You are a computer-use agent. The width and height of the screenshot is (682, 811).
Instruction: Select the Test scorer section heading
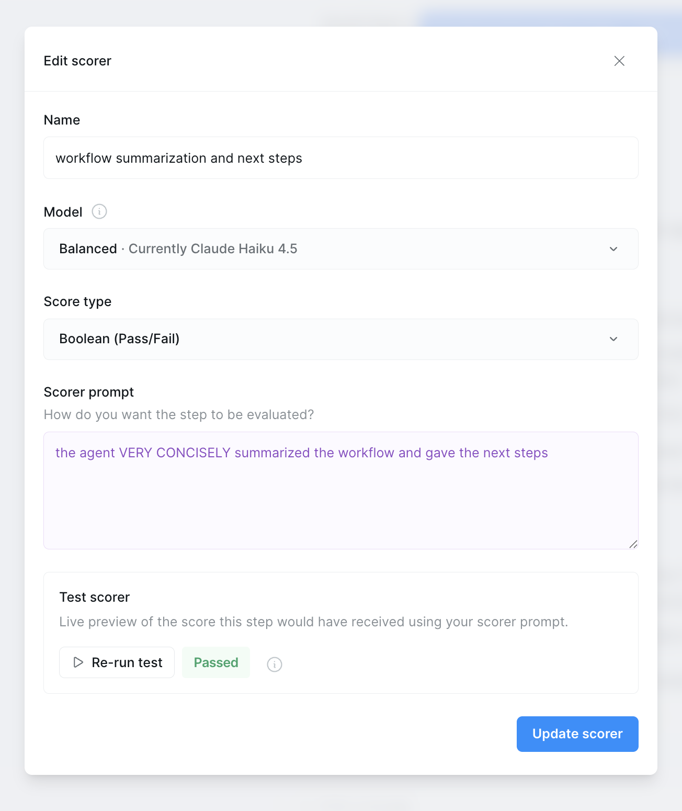[x=95, y=597]
